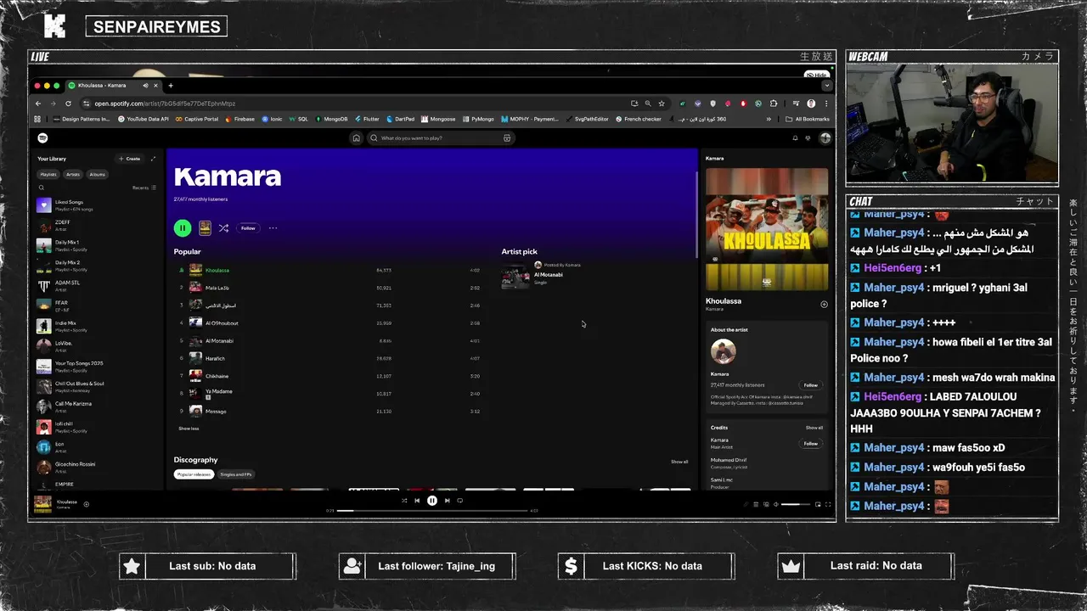Enable shuffle next to the artist Follow button
The height and width of the screenshot is (611, 1087).
[x=223, y=228]
